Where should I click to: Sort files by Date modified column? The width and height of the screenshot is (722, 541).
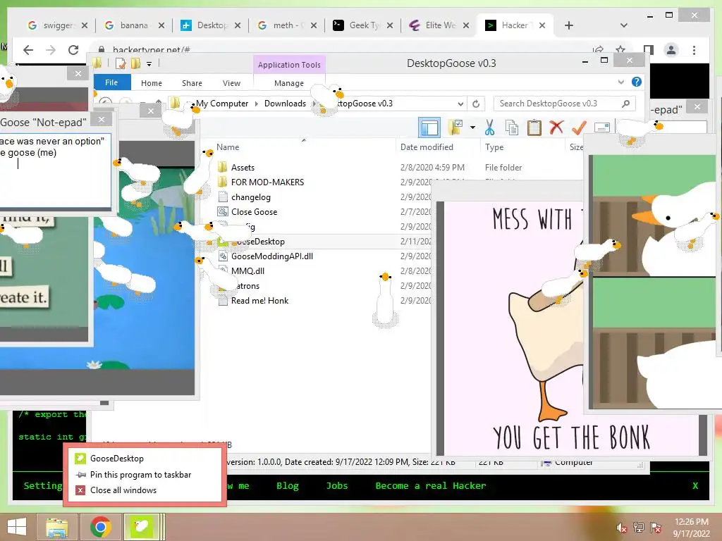[427, 147]
